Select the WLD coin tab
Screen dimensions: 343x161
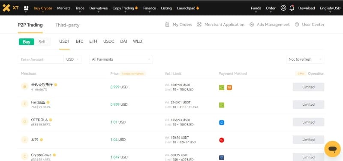(x=137, y=41)
